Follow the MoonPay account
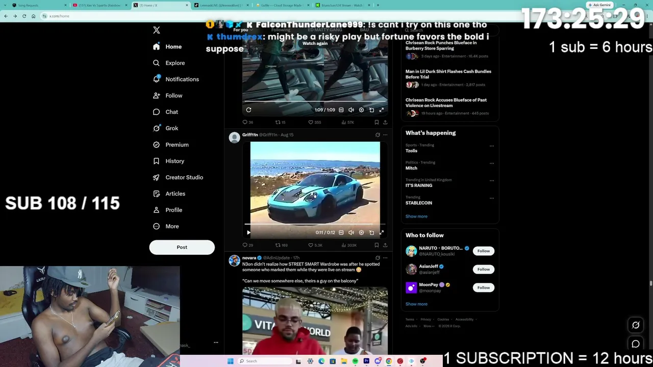 (x=484, y=287)
